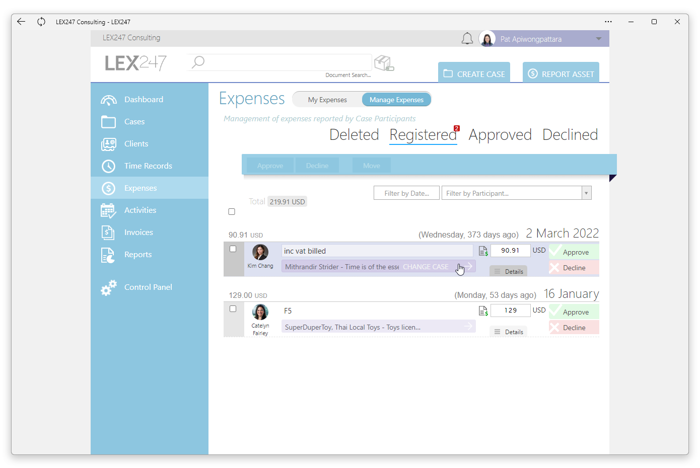Approve the 129 USD F5 expense

click(x=575, y=312)
